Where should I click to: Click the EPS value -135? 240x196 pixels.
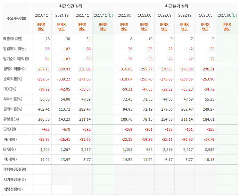(x=210, y=129)
